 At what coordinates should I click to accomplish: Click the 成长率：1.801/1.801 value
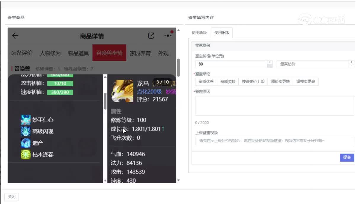click(x=138, y=129)
